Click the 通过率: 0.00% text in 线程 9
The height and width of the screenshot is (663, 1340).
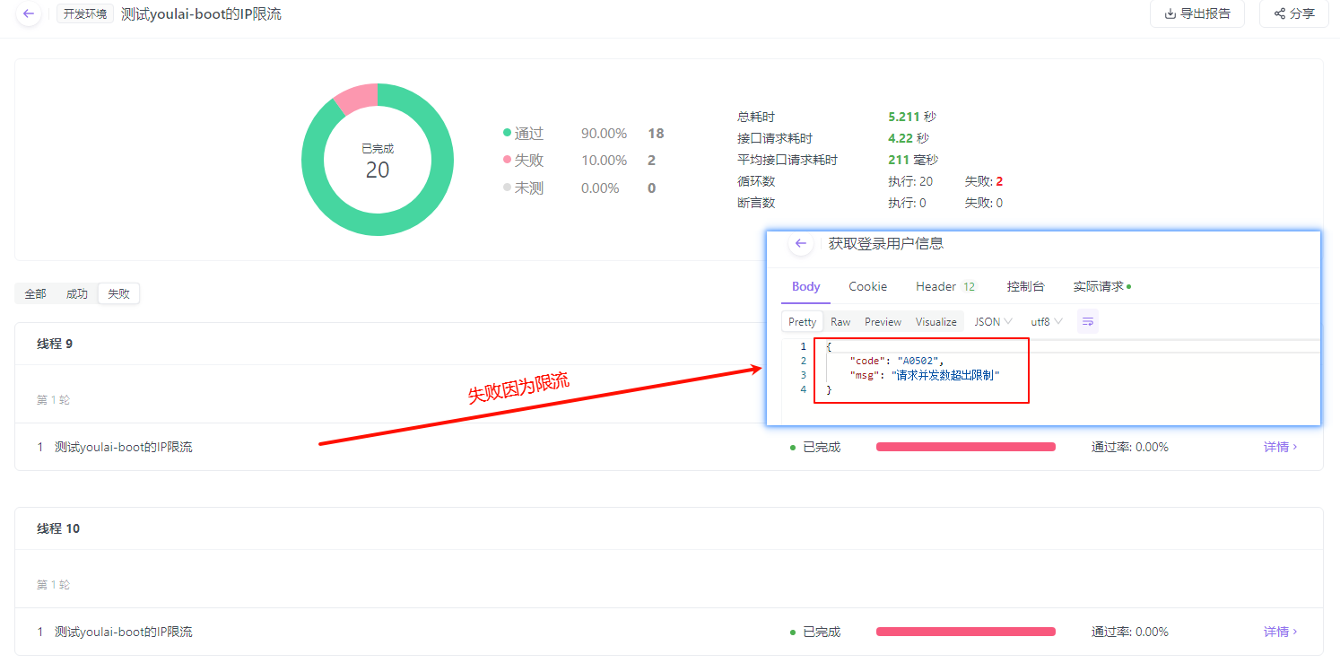(x=1130, y=447)
